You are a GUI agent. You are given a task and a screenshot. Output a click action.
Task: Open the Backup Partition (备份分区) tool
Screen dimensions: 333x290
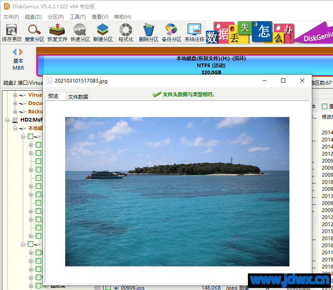point(171,33)
